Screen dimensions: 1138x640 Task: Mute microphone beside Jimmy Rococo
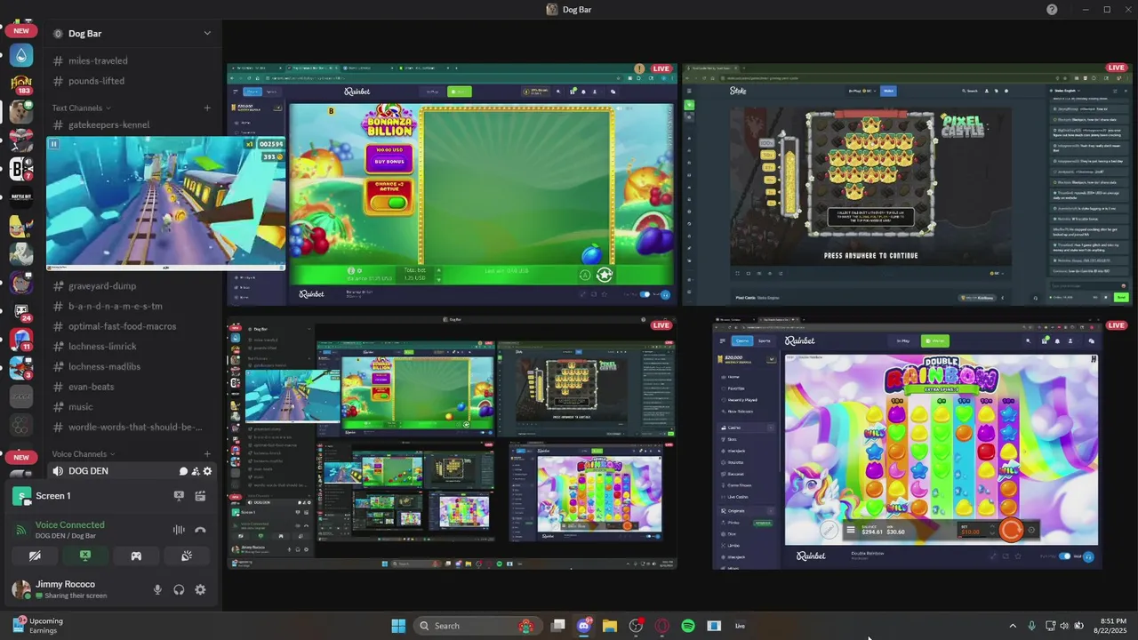tap(157, 589)
